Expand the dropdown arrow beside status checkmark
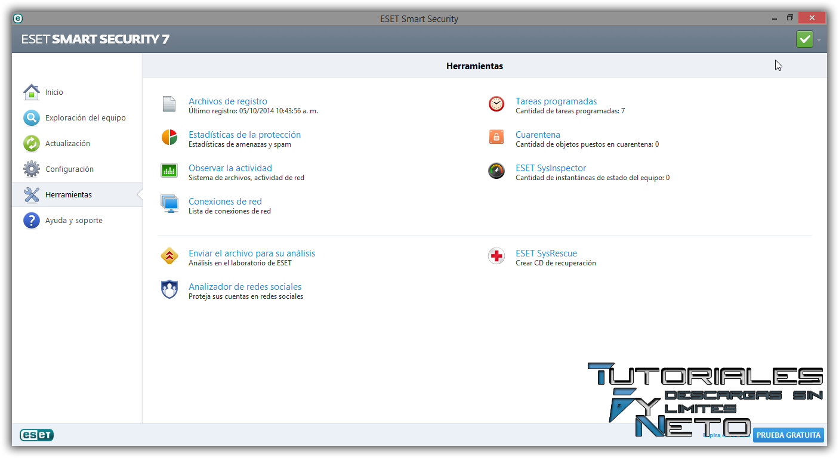 [x=819, y=40]
